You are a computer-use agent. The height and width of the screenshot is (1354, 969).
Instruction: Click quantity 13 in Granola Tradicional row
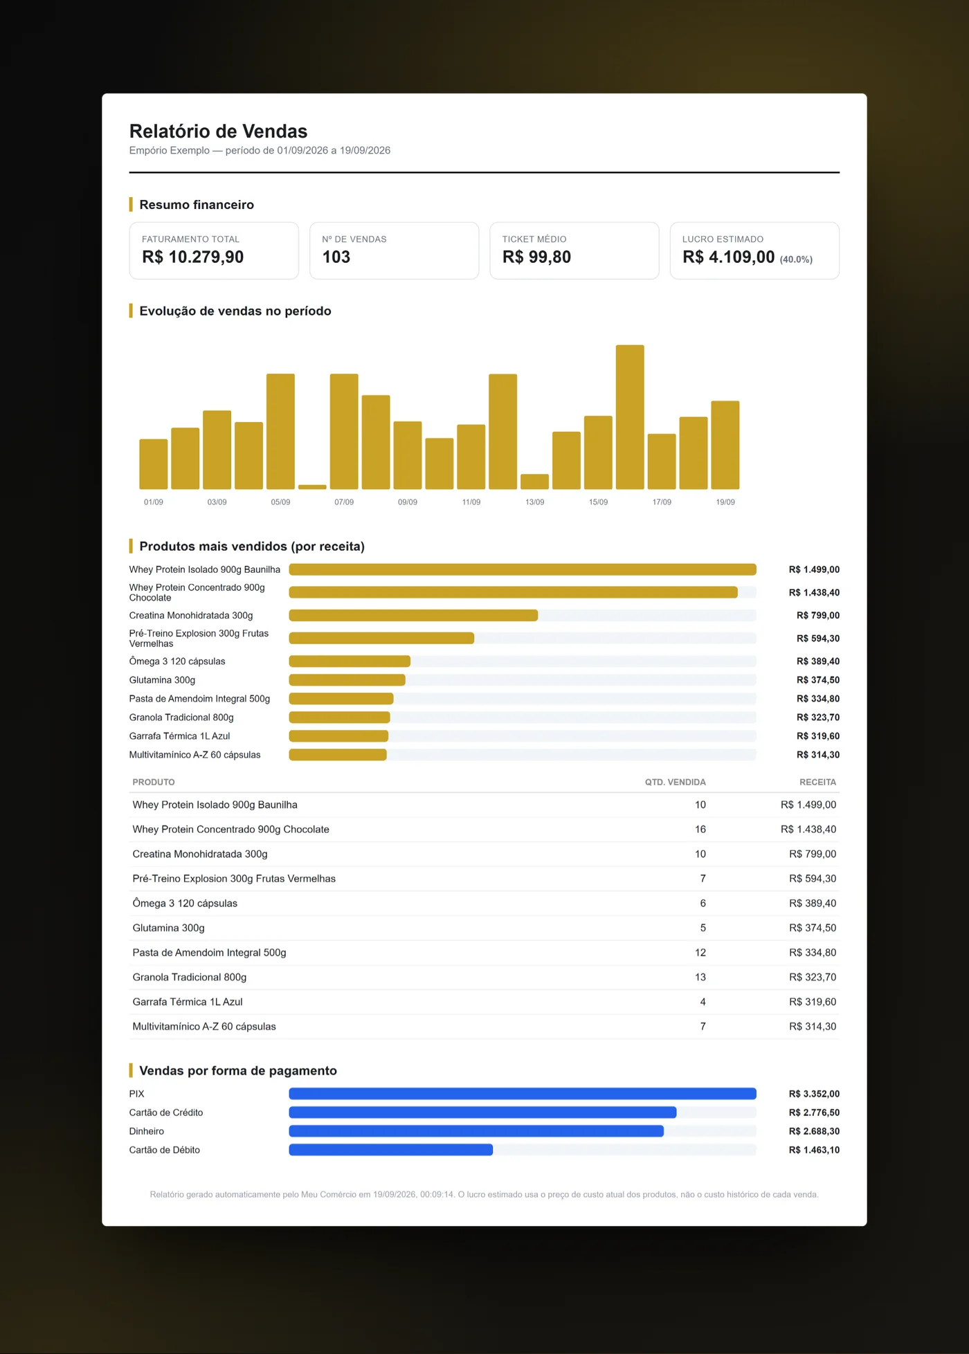(x=700, y=977)
